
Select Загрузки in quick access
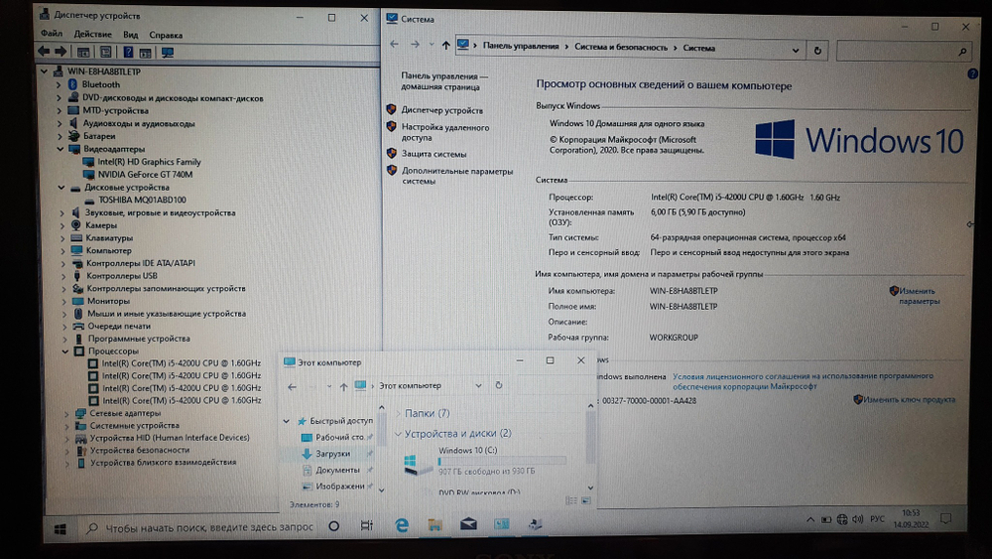(332, 454)
